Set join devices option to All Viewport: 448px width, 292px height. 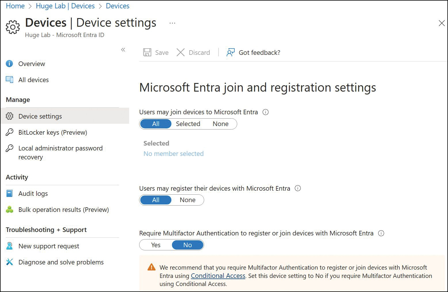click(156, 124)
